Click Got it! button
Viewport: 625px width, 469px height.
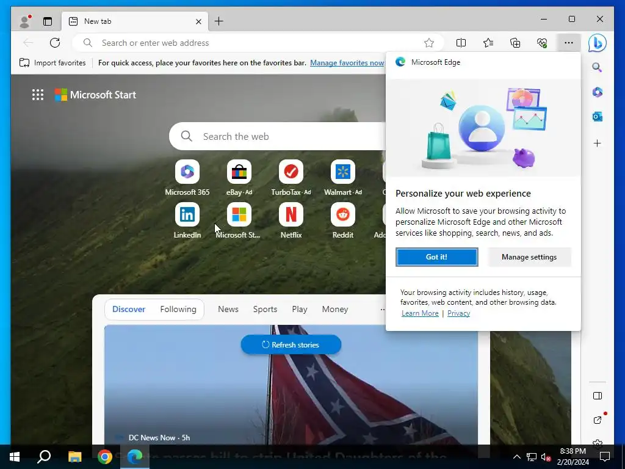437,257
